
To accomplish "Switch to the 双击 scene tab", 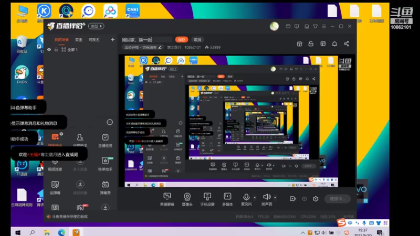I will coord(78,40).
